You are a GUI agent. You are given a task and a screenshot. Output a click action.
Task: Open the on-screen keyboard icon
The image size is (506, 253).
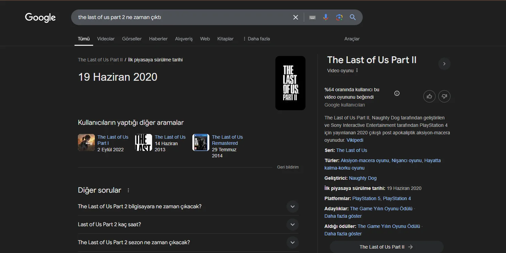point(313,17)
